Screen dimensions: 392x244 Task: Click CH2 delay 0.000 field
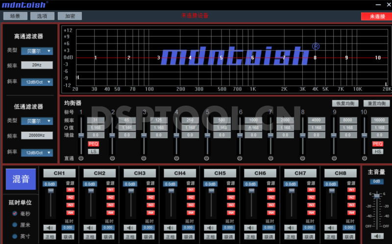108,227
